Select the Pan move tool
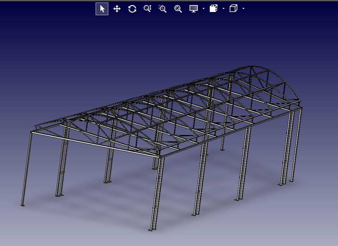 (x=117, y=9)
